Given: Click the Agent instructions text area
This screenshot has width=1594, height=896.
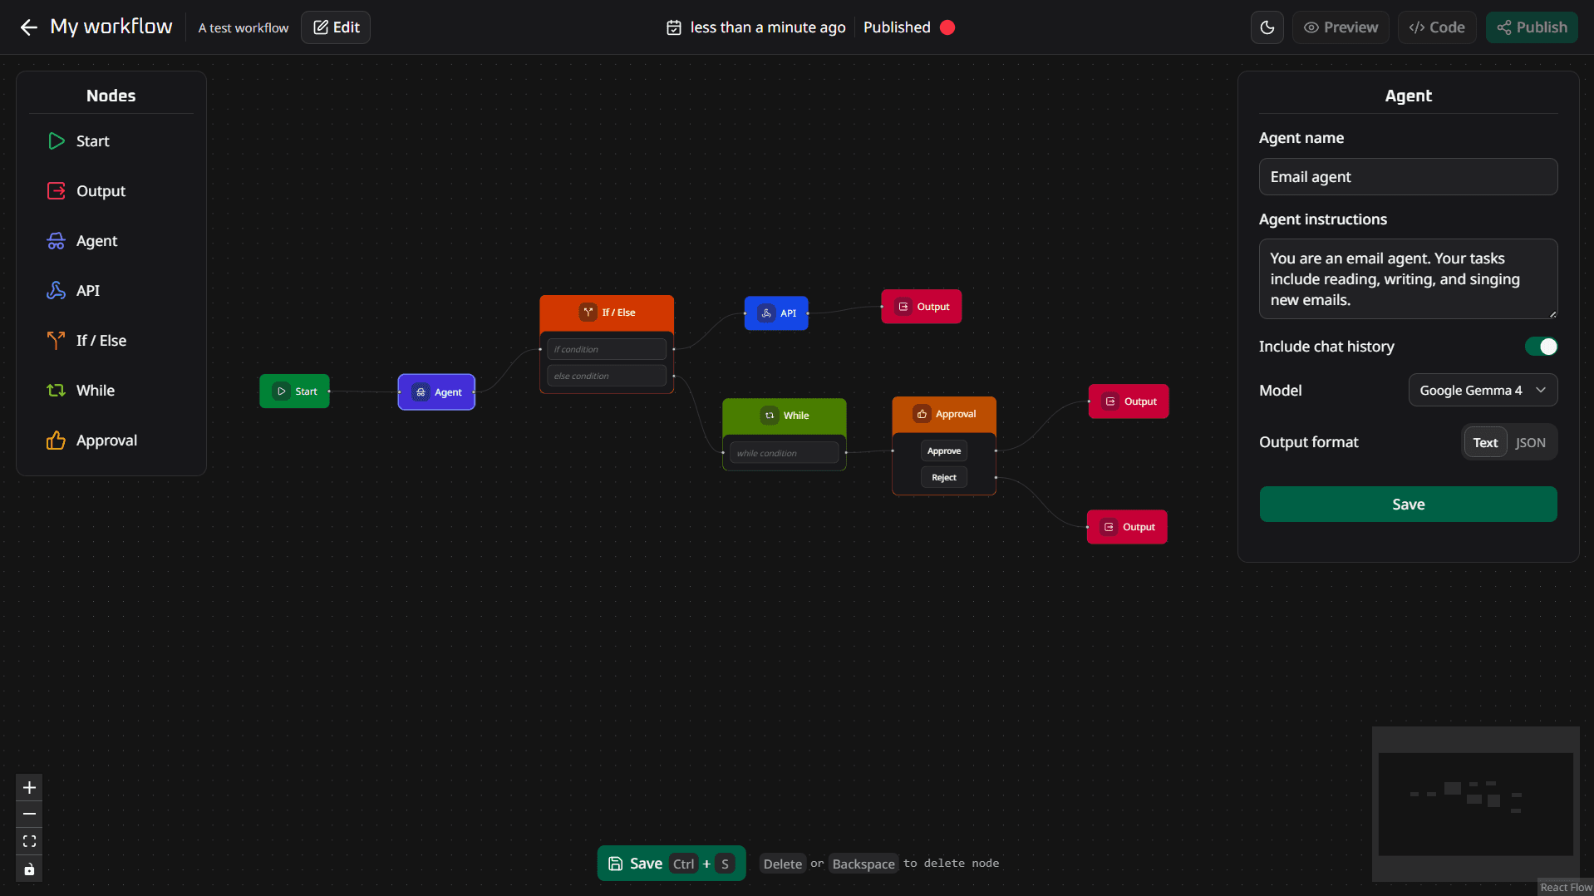Looking at the screenshot, I should pos(1408,279).
